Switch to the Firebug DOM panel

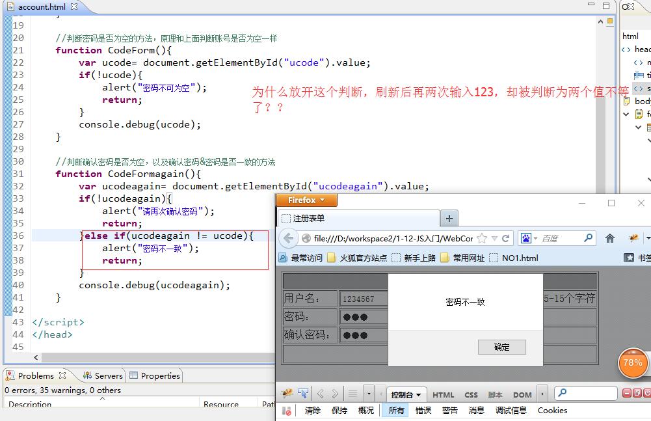coord(522,395)
